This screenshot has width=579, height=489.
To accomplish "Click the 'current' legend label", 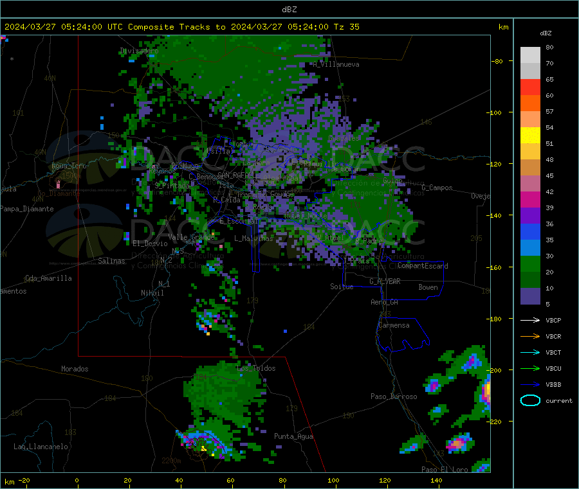I will 559,401.
